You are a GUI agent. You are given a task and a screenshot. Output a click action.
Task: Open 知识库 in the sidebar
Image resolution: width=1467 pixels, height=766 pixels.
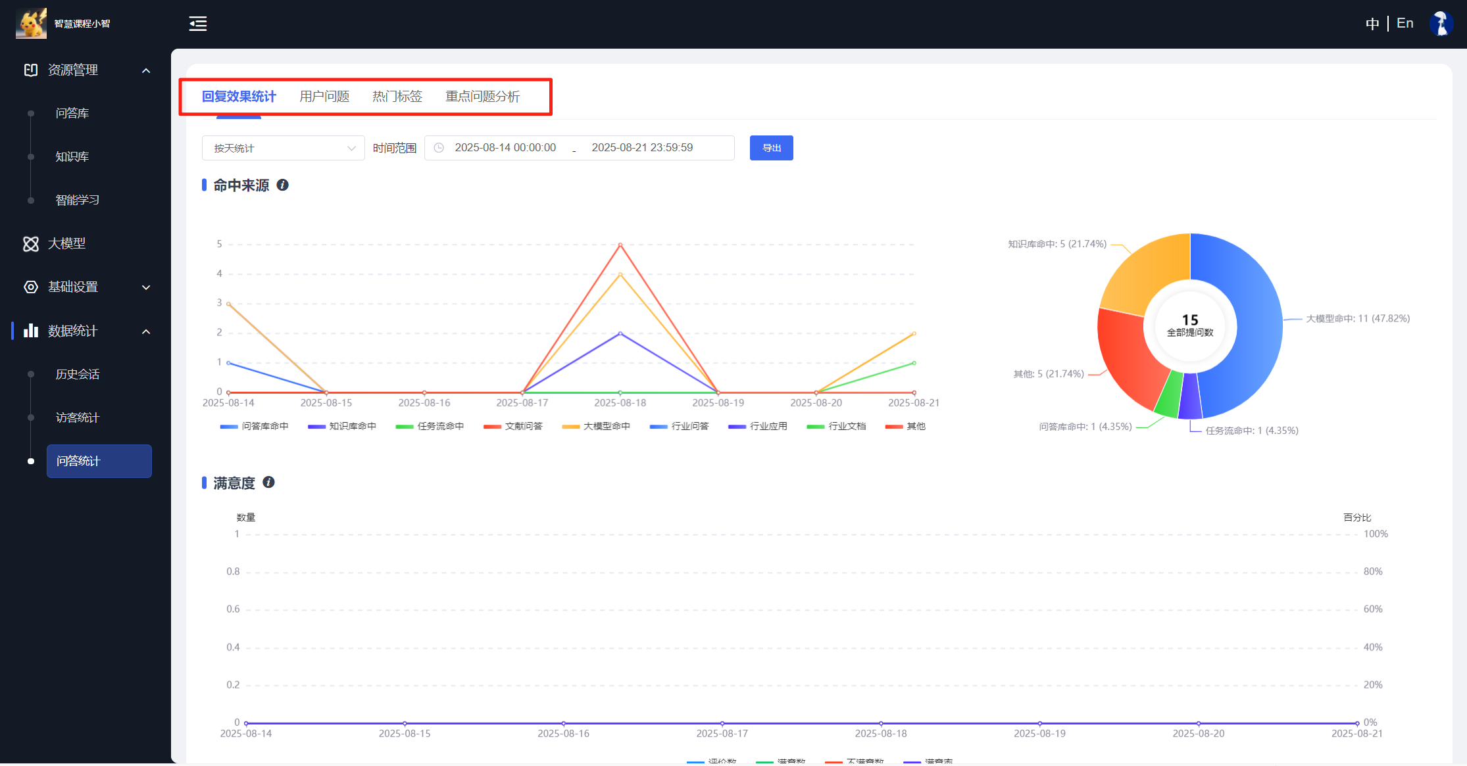[72, 156]
